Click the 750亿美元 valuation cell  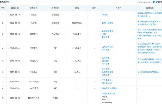(77, 34)
